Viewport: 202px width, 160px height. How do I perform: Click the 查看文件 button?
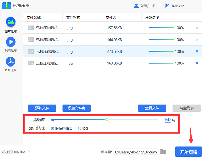(x=152, y=108)
